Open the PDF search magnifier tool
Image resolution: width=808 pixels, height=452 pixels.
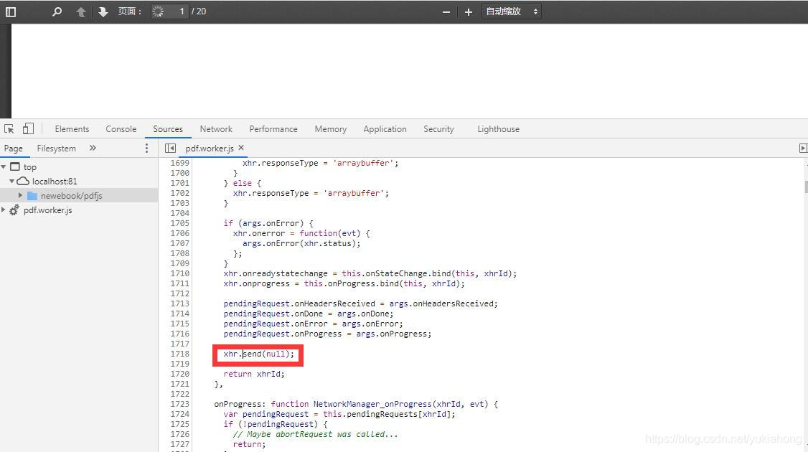click(x=57, y=11)
